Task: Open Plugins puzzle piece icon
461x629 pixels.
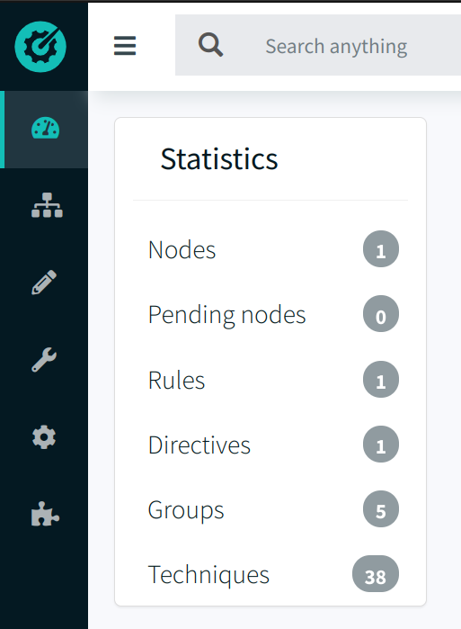Action: [45, 514]
